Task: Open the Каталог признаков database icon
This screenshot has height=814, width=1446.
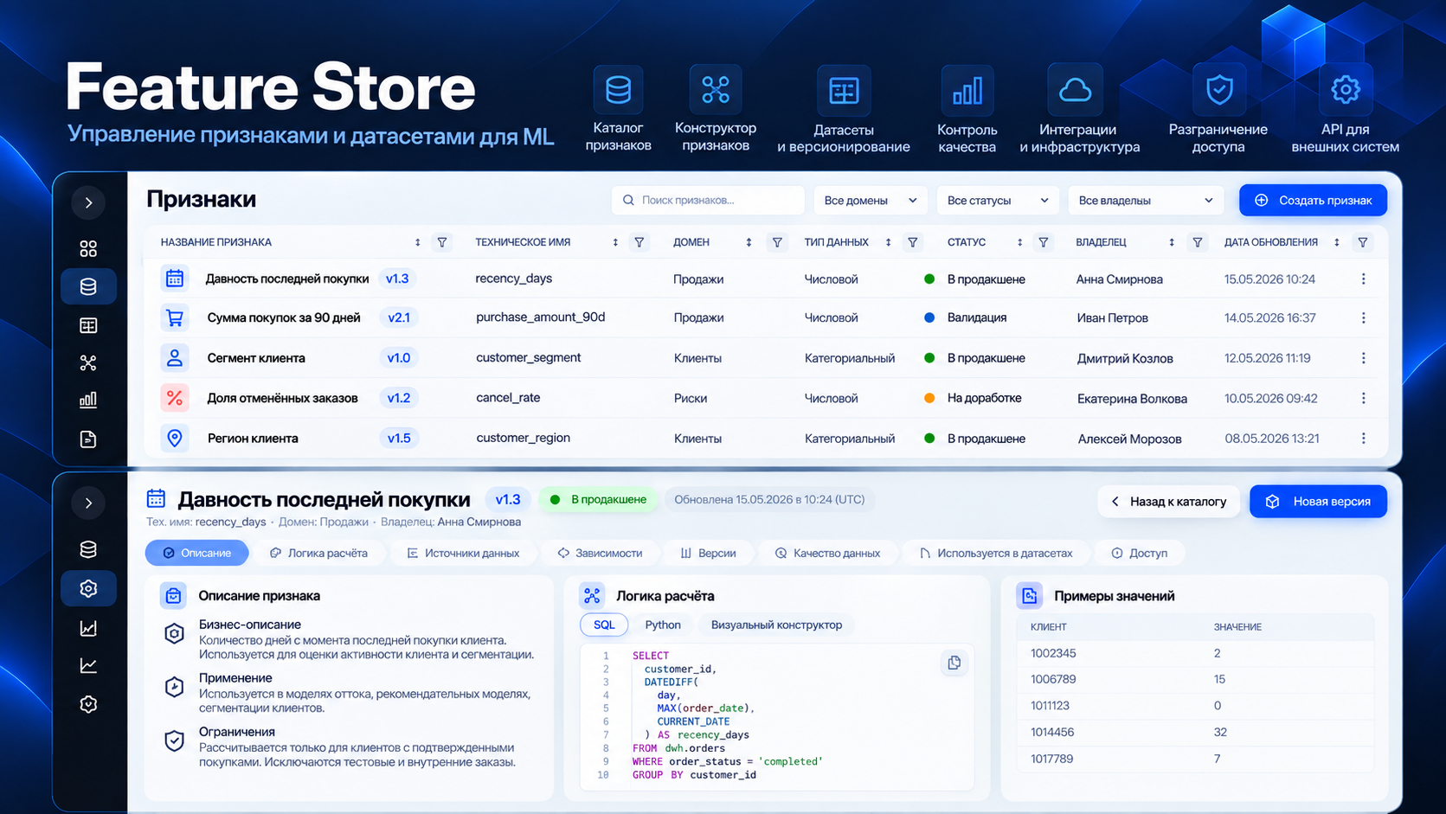Action: click(x=618, y=90)
